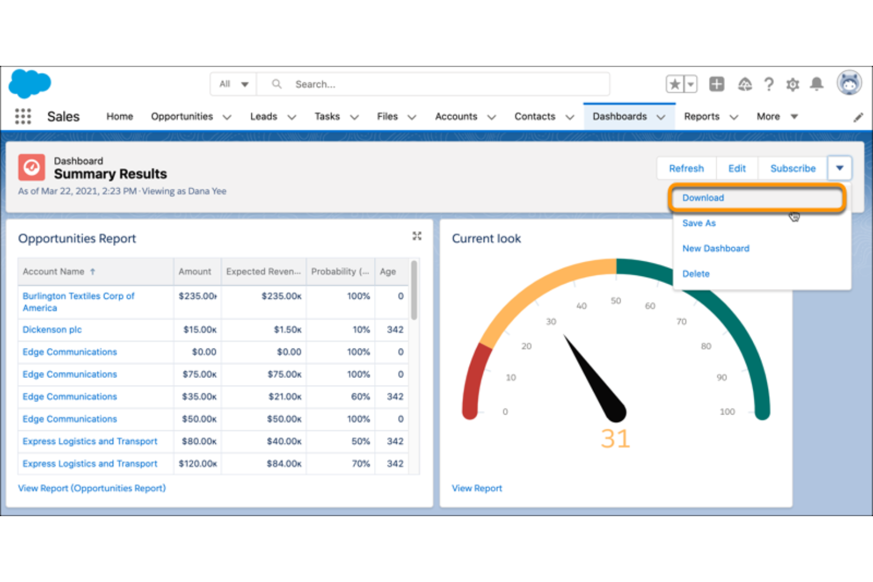This screenshot has height=582, width=873.
Task: Open Edge Communications link in $0.00 row
Action: [x=70, y=352]
